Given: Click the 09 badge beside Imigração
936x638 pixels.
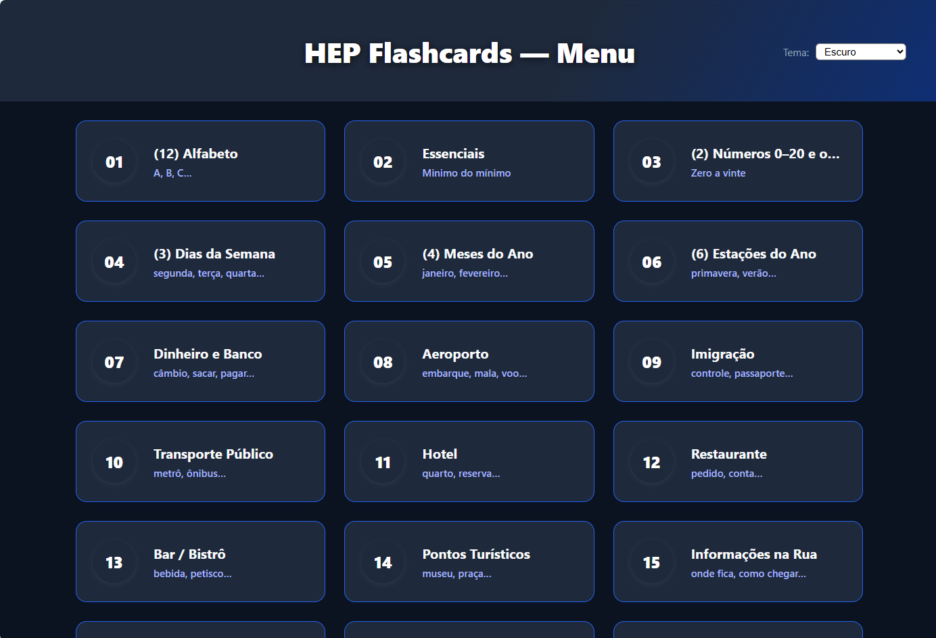Looking at the screenshot, I should point(651,362).
